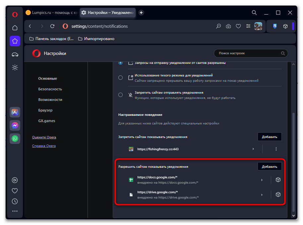Open Messenger in the sidebar
The height and width of the screenshot is (225, 303).
15,125
